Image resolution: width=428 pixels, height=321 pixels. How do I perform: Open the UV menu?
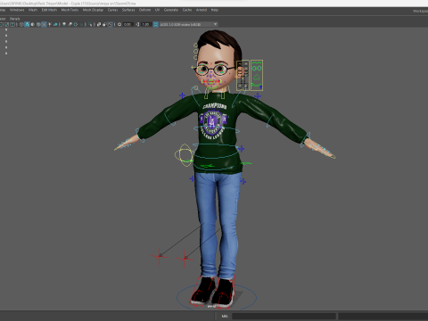tap(157, 10)
